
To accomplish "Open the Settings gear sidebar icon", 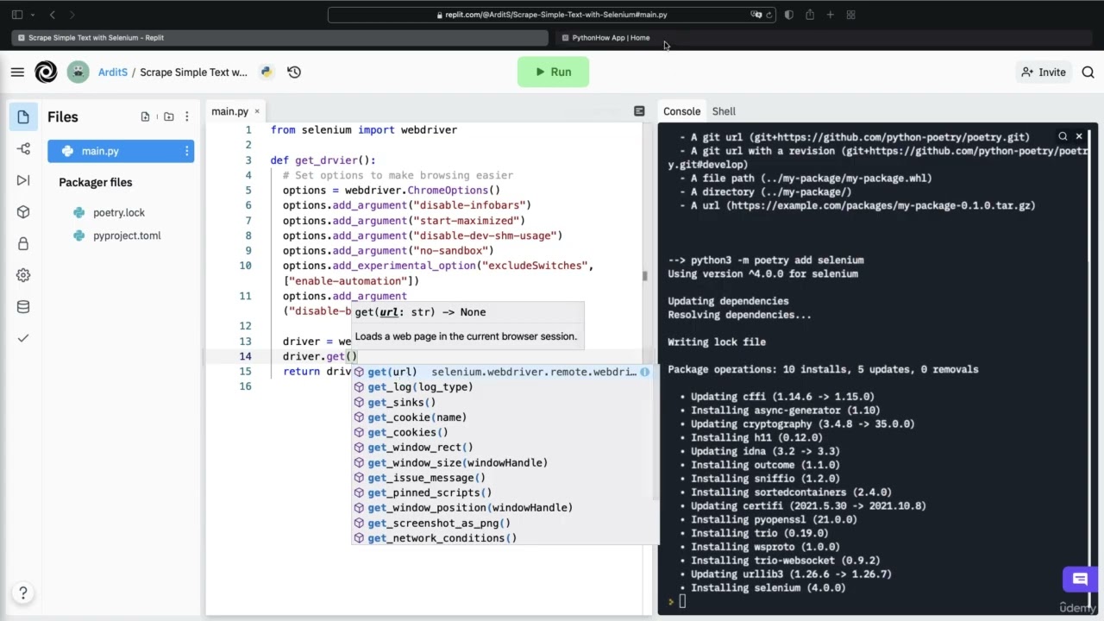I will coord(23,275).
